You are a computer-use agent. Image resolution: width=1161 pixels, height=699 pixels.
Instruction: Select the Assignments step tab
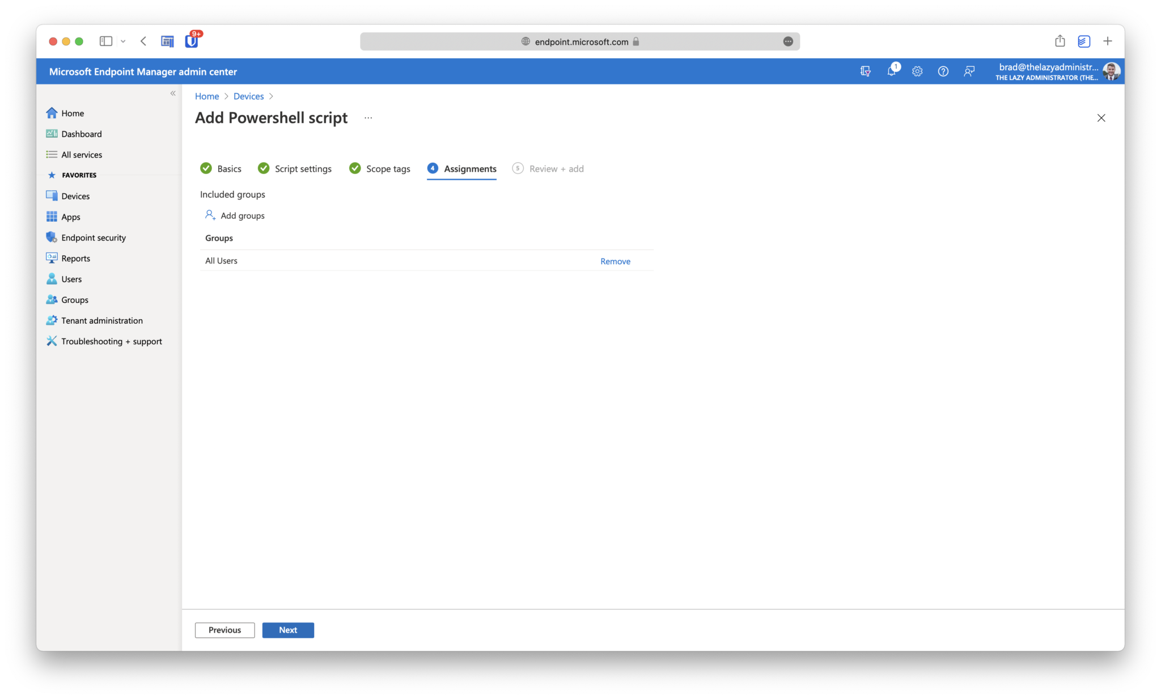(462, 168)
